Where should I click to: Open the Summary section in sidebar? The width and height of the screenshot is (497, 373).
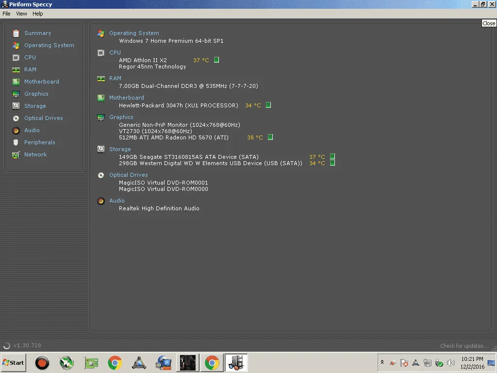[37, 33]
